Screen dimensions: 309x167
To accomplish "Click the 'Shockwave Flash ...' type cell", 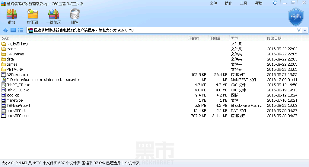I will [x=247, y=105].
